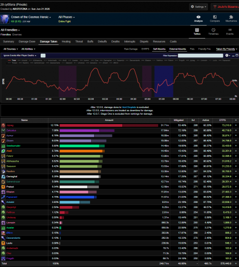
Task: Click the chart gear options icon
Action: tap(227, 55)
